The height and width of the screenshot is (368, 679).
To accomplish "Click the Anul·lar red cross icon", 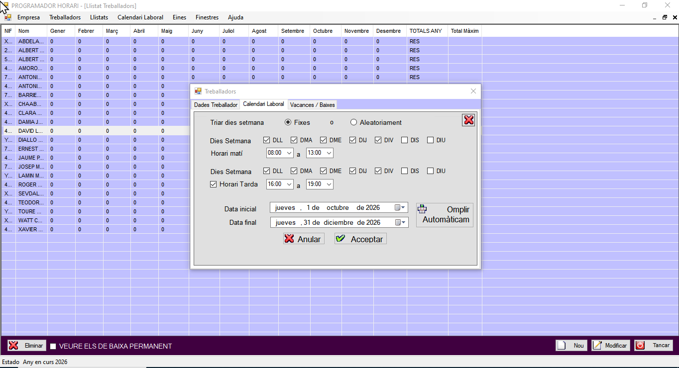I will [289, 239].
